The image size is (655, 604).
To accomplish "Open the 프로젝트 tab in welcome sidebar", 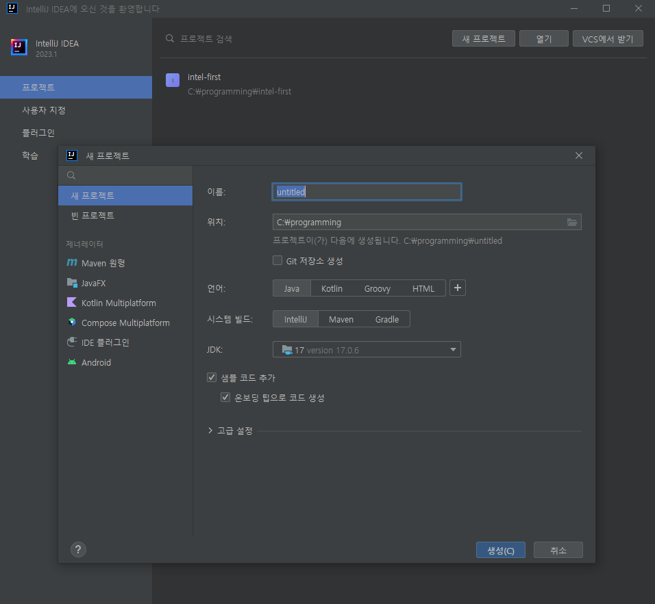I will click(x=76, y=87).
